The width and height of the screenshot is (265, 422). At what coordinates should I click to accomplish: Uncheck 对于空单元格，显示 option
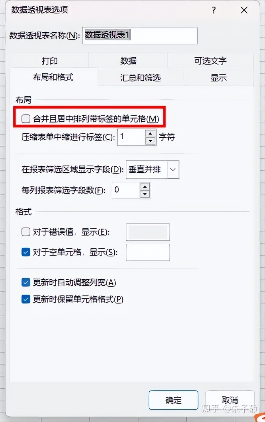[x=26, y=252]
